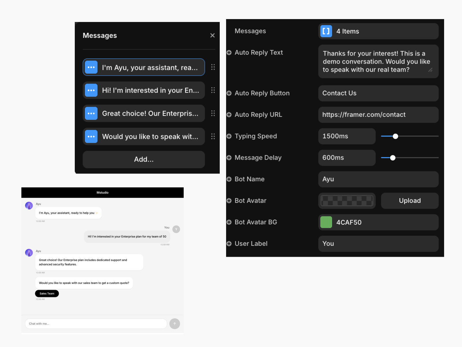462x347 pixels.
Task: Click the Typing Speed slider handle
Action: click(395, 136)
